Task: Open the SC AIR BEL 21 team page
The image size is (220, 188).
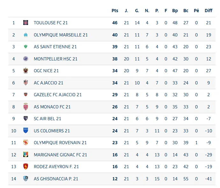Action: 48,119
